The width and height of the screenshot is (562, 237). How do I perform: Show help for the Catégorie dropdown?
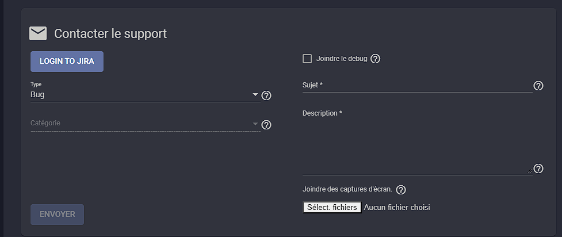click(x=266, y=125)
